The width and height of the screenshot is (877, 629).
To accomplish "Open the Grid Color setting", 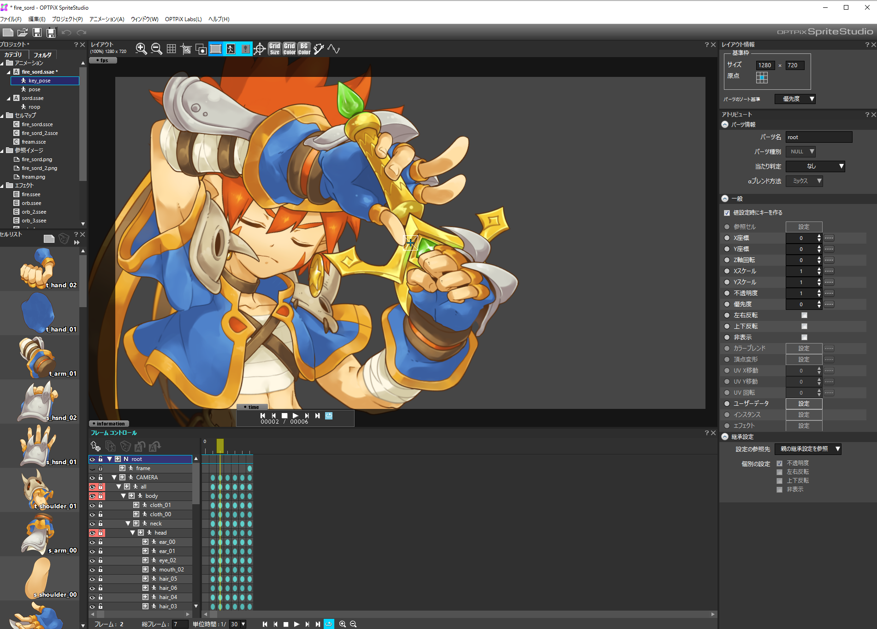I will tap(290, 49).
